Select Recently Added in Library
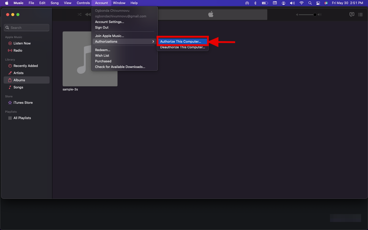Image resolution: width=368 pixels, height=230 pixels. (x=27, y=66)
